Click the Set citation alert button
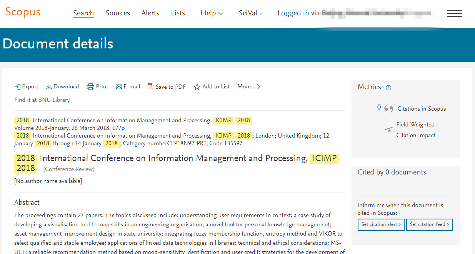 pyautogui.click(x=381, y=224)
